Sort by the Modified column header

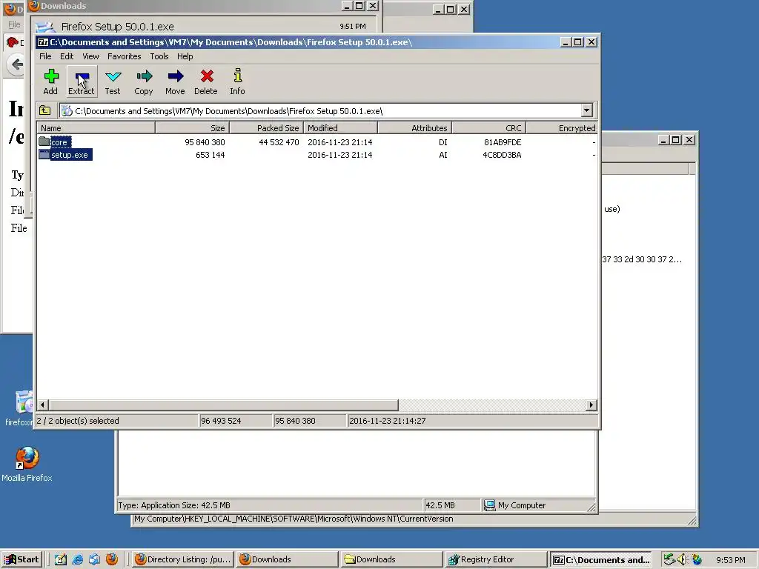340,127
